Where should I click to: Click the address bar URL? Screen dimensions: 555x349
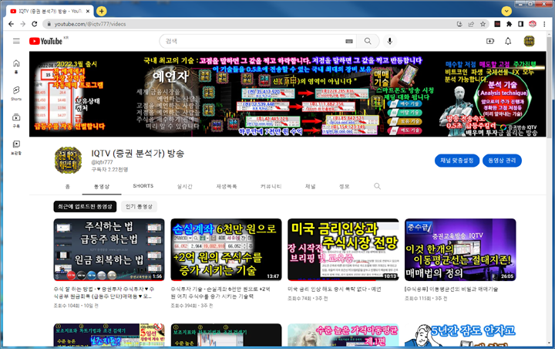tap(90, 24)
